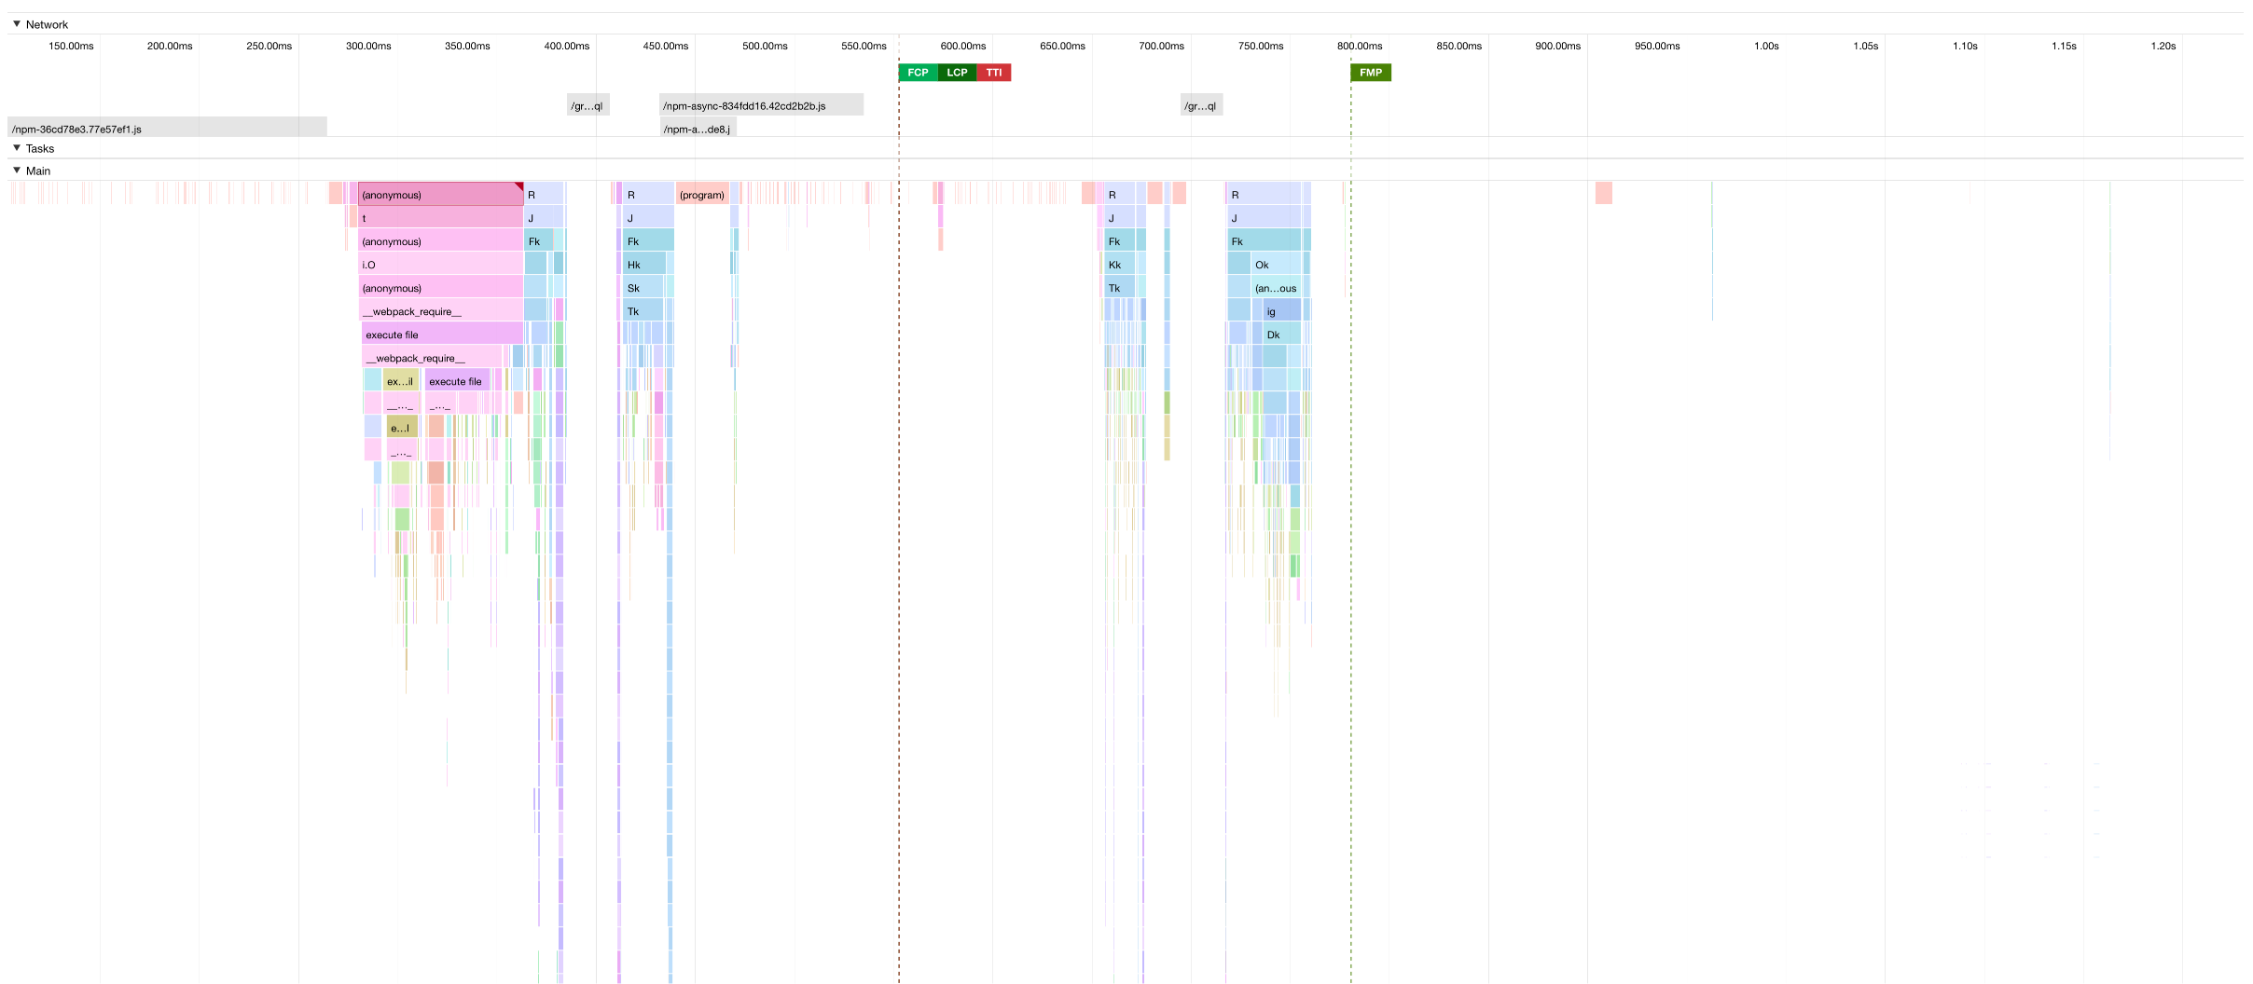Select the Fk frame above Hk
This screenshot has height=984, width=2253.
coord(648,241)
